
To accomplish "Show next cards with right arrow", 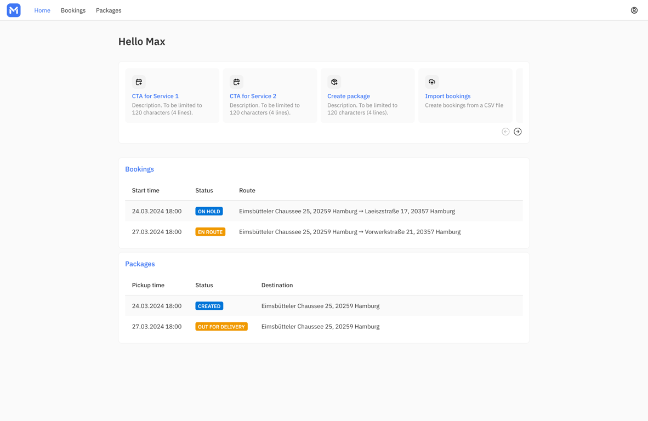I will (518, 132).
